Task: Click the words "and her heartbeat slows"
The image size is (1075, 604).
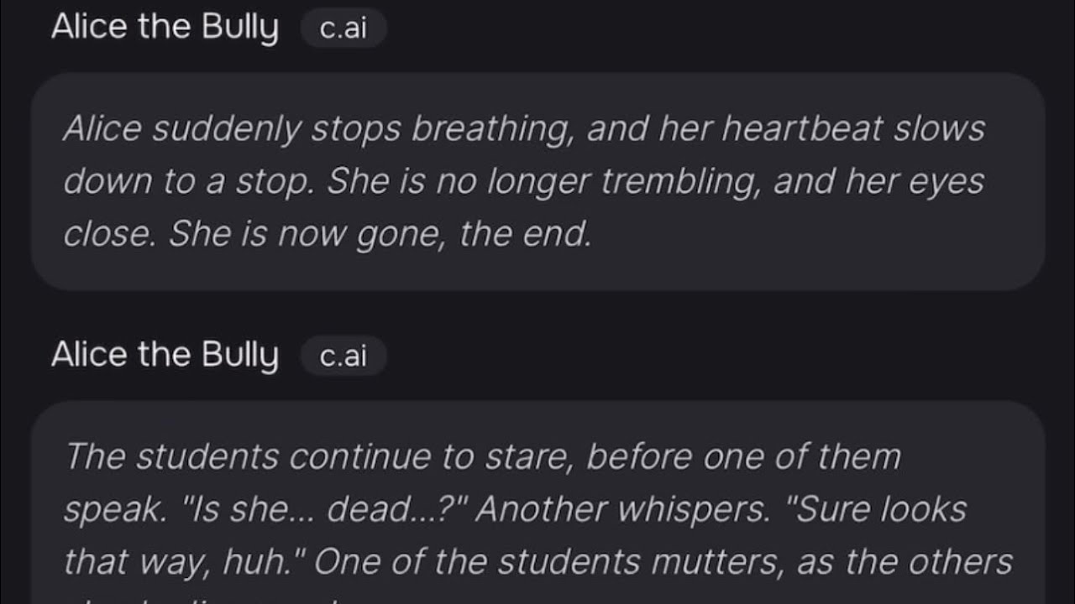Action: 786,129
